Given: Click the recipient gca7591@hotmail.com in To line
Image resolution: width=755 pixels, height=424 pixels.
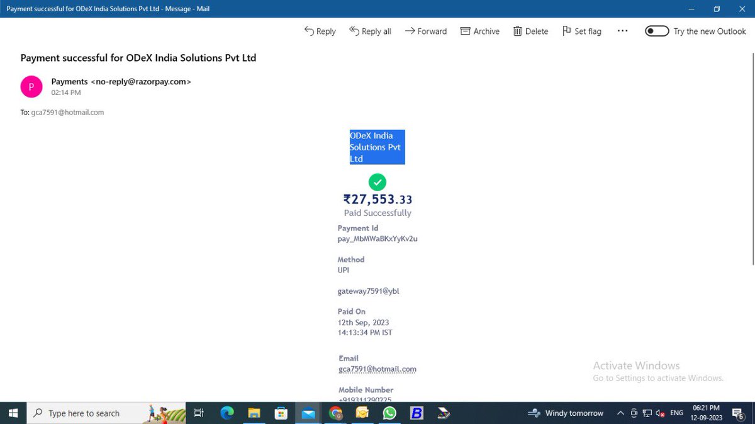Looking at the screenshot, I should coord(67,113).
